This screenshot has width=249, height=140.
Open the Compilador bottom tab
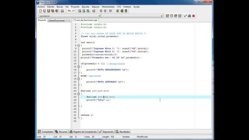(46, 132)
